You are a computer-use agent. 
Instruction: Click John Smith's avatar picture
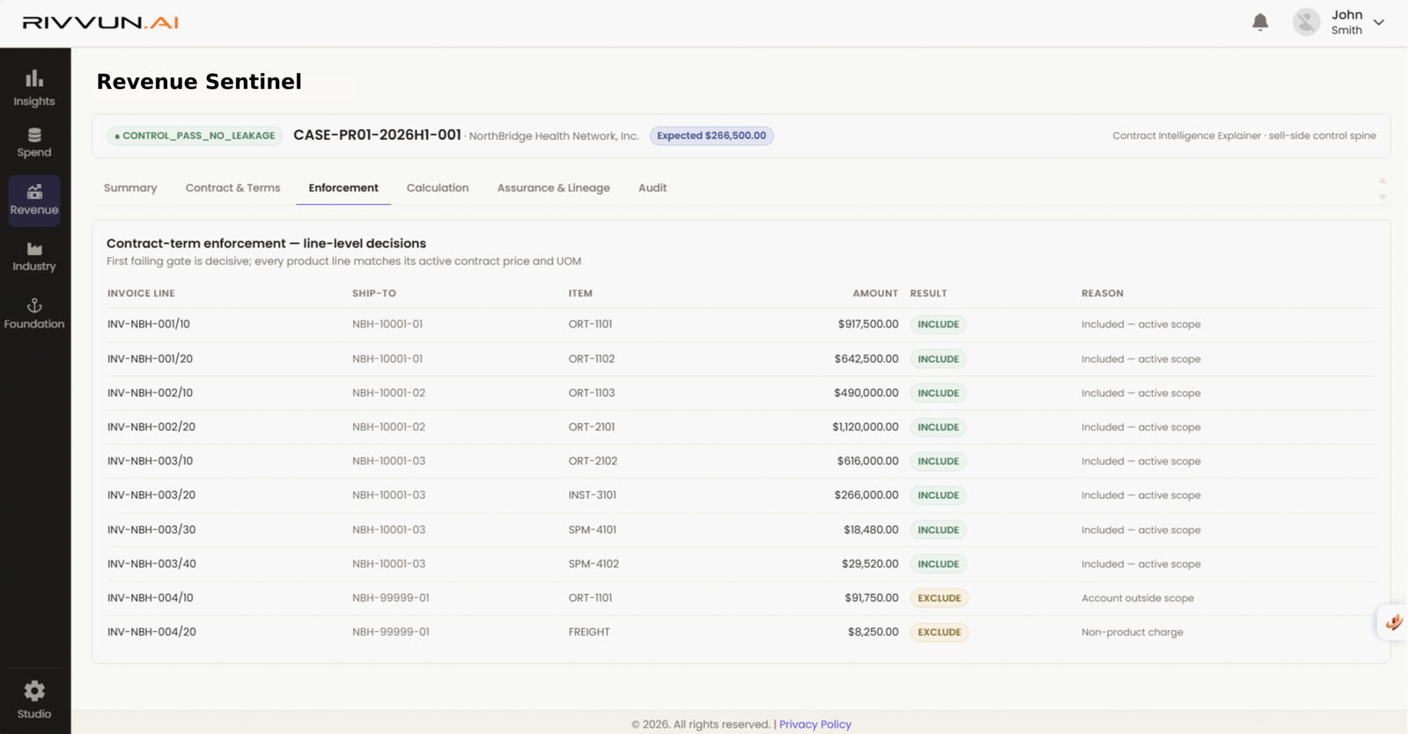1306,22
